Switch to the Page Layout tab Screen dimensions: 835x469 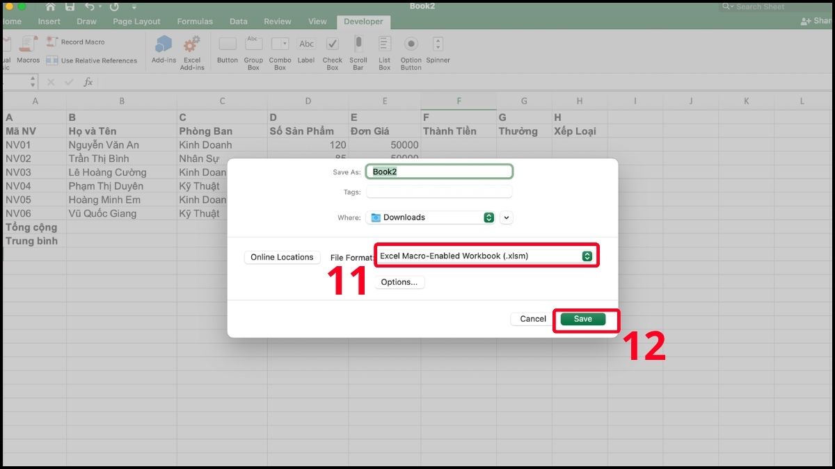pyautogui.click(x=136, y=22)
